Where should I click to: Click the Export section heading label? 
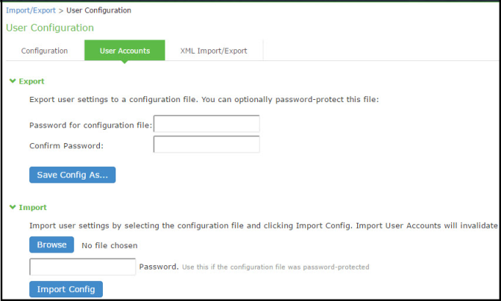pyautogui.click(x=31, y=81)
